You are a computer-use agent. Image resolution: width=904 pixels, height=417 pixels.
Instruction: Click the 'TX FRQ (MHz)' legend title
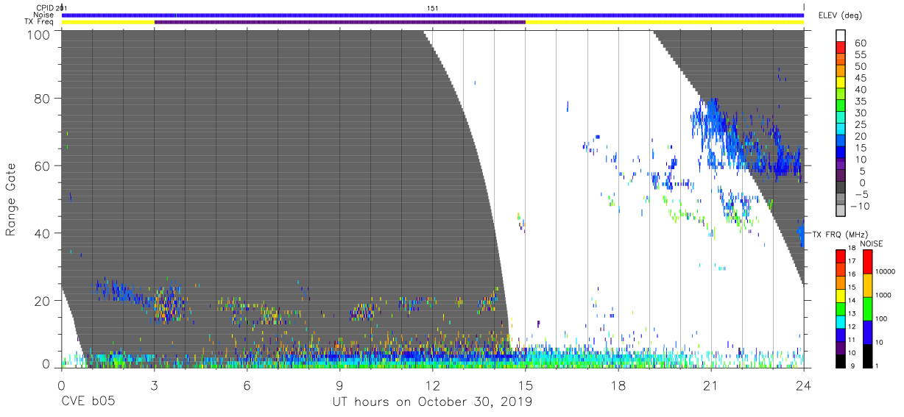(840, 235)
